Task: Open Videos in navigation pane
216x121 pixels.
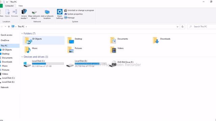Action: coord(5,74)
